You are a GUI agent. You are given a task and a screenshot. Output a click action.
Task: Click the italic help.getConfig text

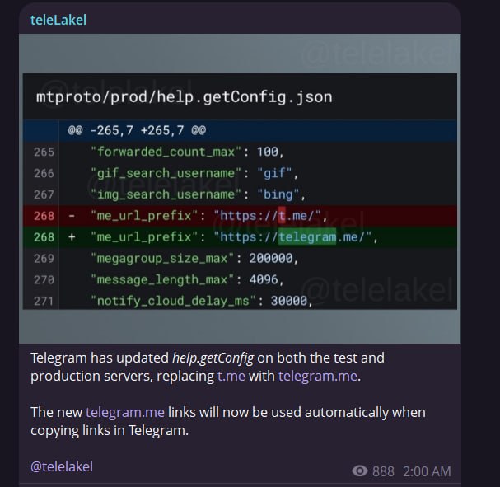(x=213, y=358)
